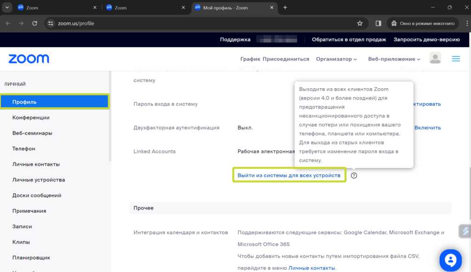The height and width of the screenshot is (272, 471).
Task: Open Планировщик in the sidebar
Action: click(31, 258)
